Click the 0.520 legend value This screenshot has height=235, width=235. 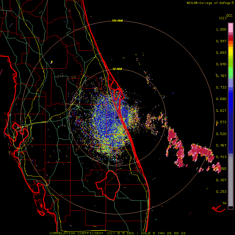(221, 134)
